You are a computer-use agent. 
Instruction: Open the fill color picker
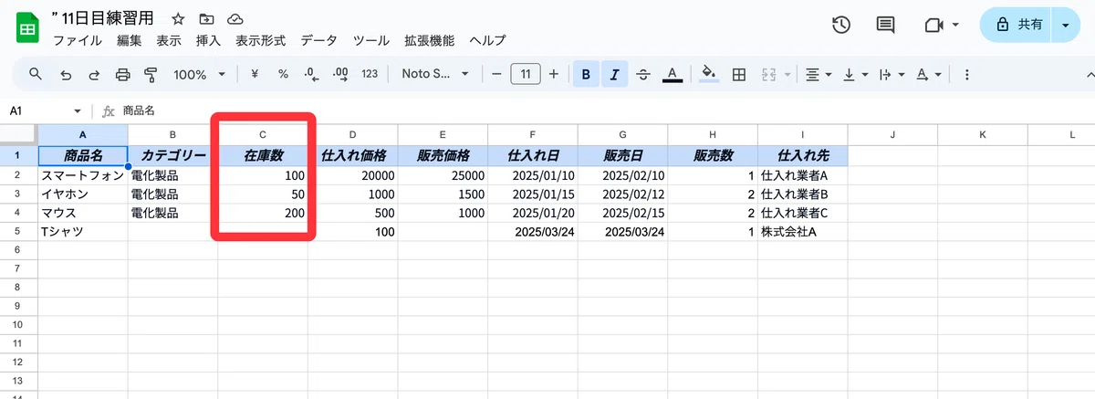click(709, 74)
